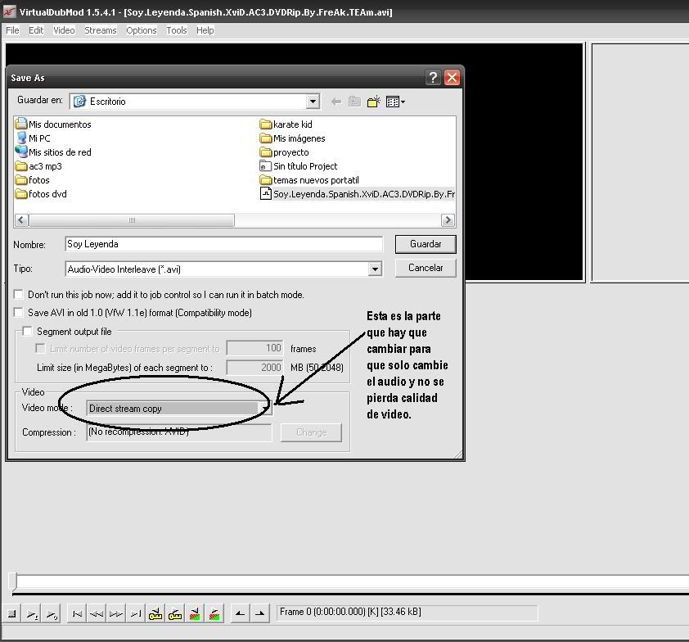Screen dimensions: 689x642
Task: Check the Segment output file option
Action: click(27, 331)
